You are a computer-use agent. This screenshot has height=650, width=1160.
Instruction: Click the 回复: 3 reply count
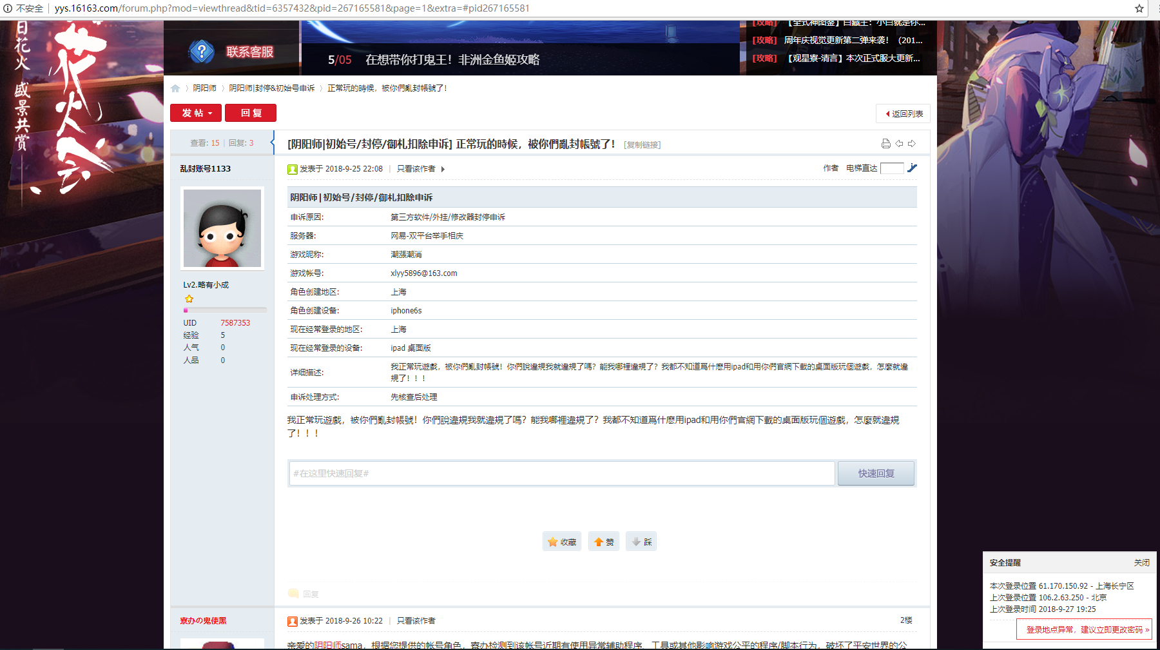[x=241, y=143]
